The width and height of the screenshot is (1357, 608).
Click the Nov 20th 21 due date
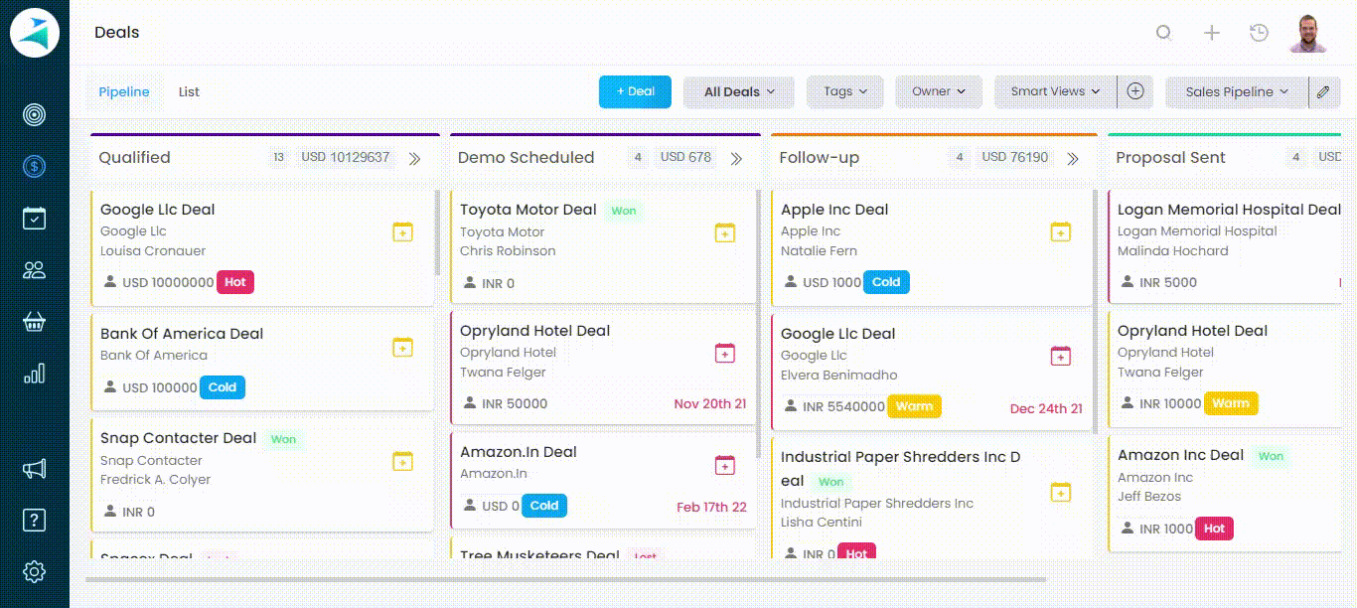(x=710, y=404)
